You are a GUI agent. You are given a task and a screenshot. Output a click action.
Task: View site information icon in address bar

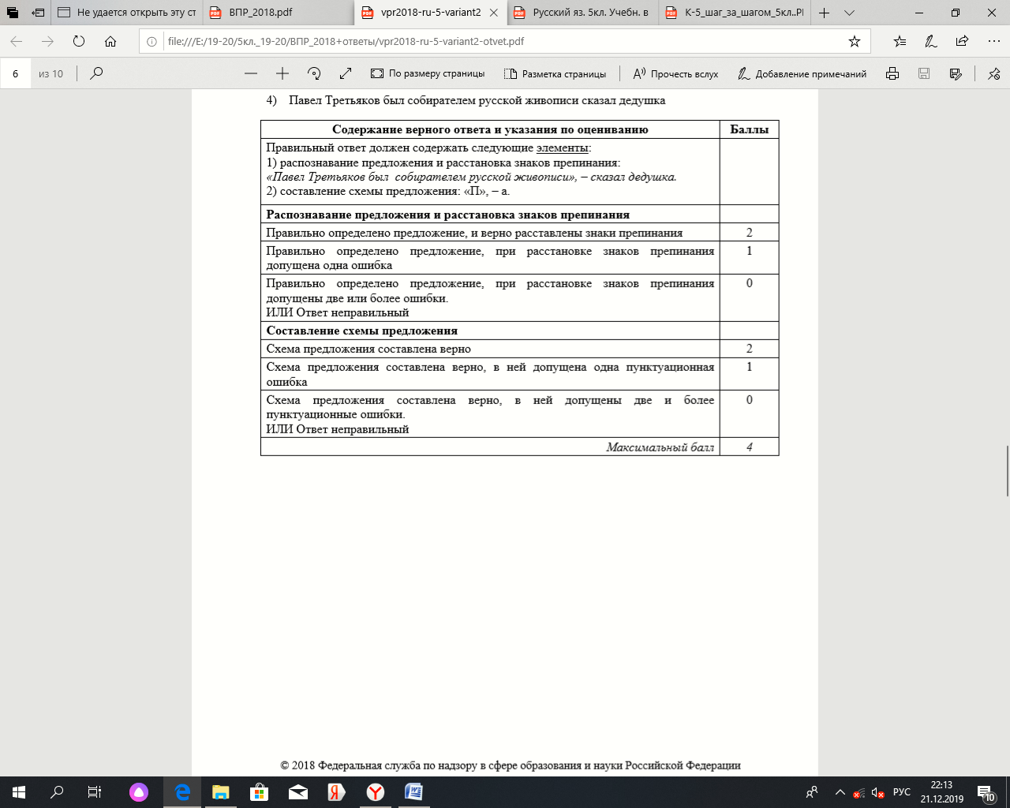click(x=152, y=42)
